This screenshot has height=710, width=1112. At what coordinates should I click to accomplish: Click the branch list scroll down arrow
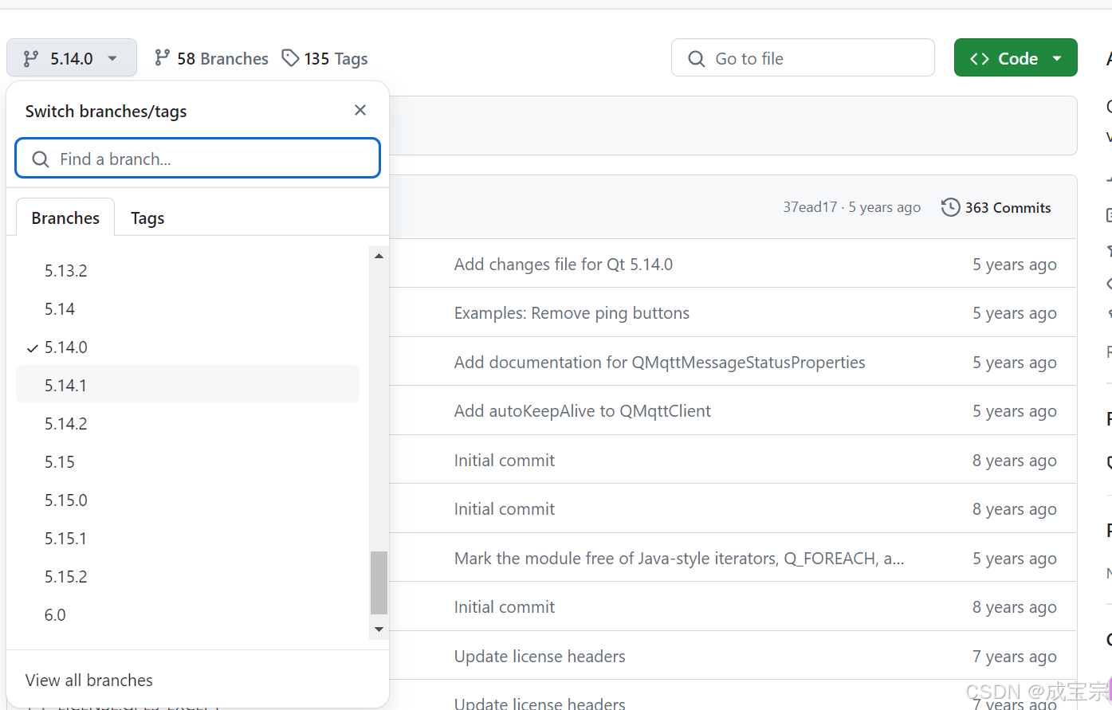click(x=379, y=630)
